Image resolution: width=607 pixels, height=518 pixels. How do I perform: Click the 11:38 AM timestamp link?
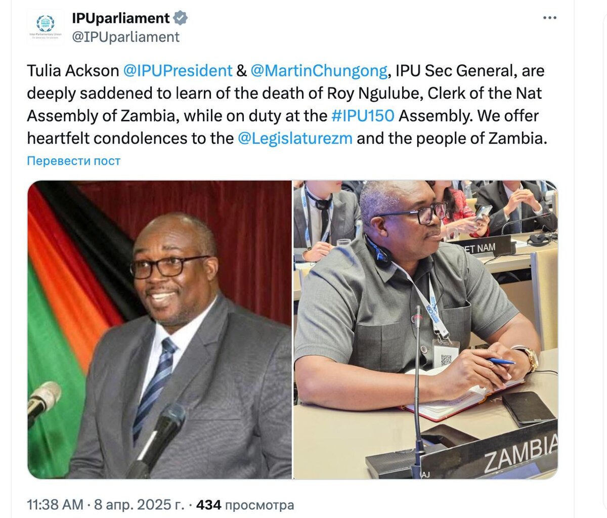point(55,504)
